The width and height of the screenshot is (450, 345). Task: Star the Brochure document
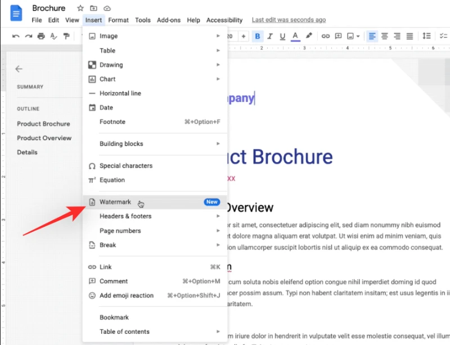pyautogui.click(x=80, y=8)
